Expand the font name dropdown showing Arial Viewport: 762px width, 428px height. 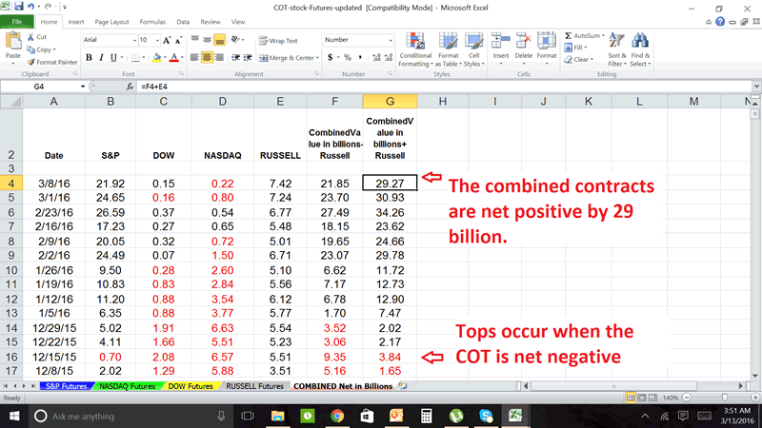coord(131,41)
